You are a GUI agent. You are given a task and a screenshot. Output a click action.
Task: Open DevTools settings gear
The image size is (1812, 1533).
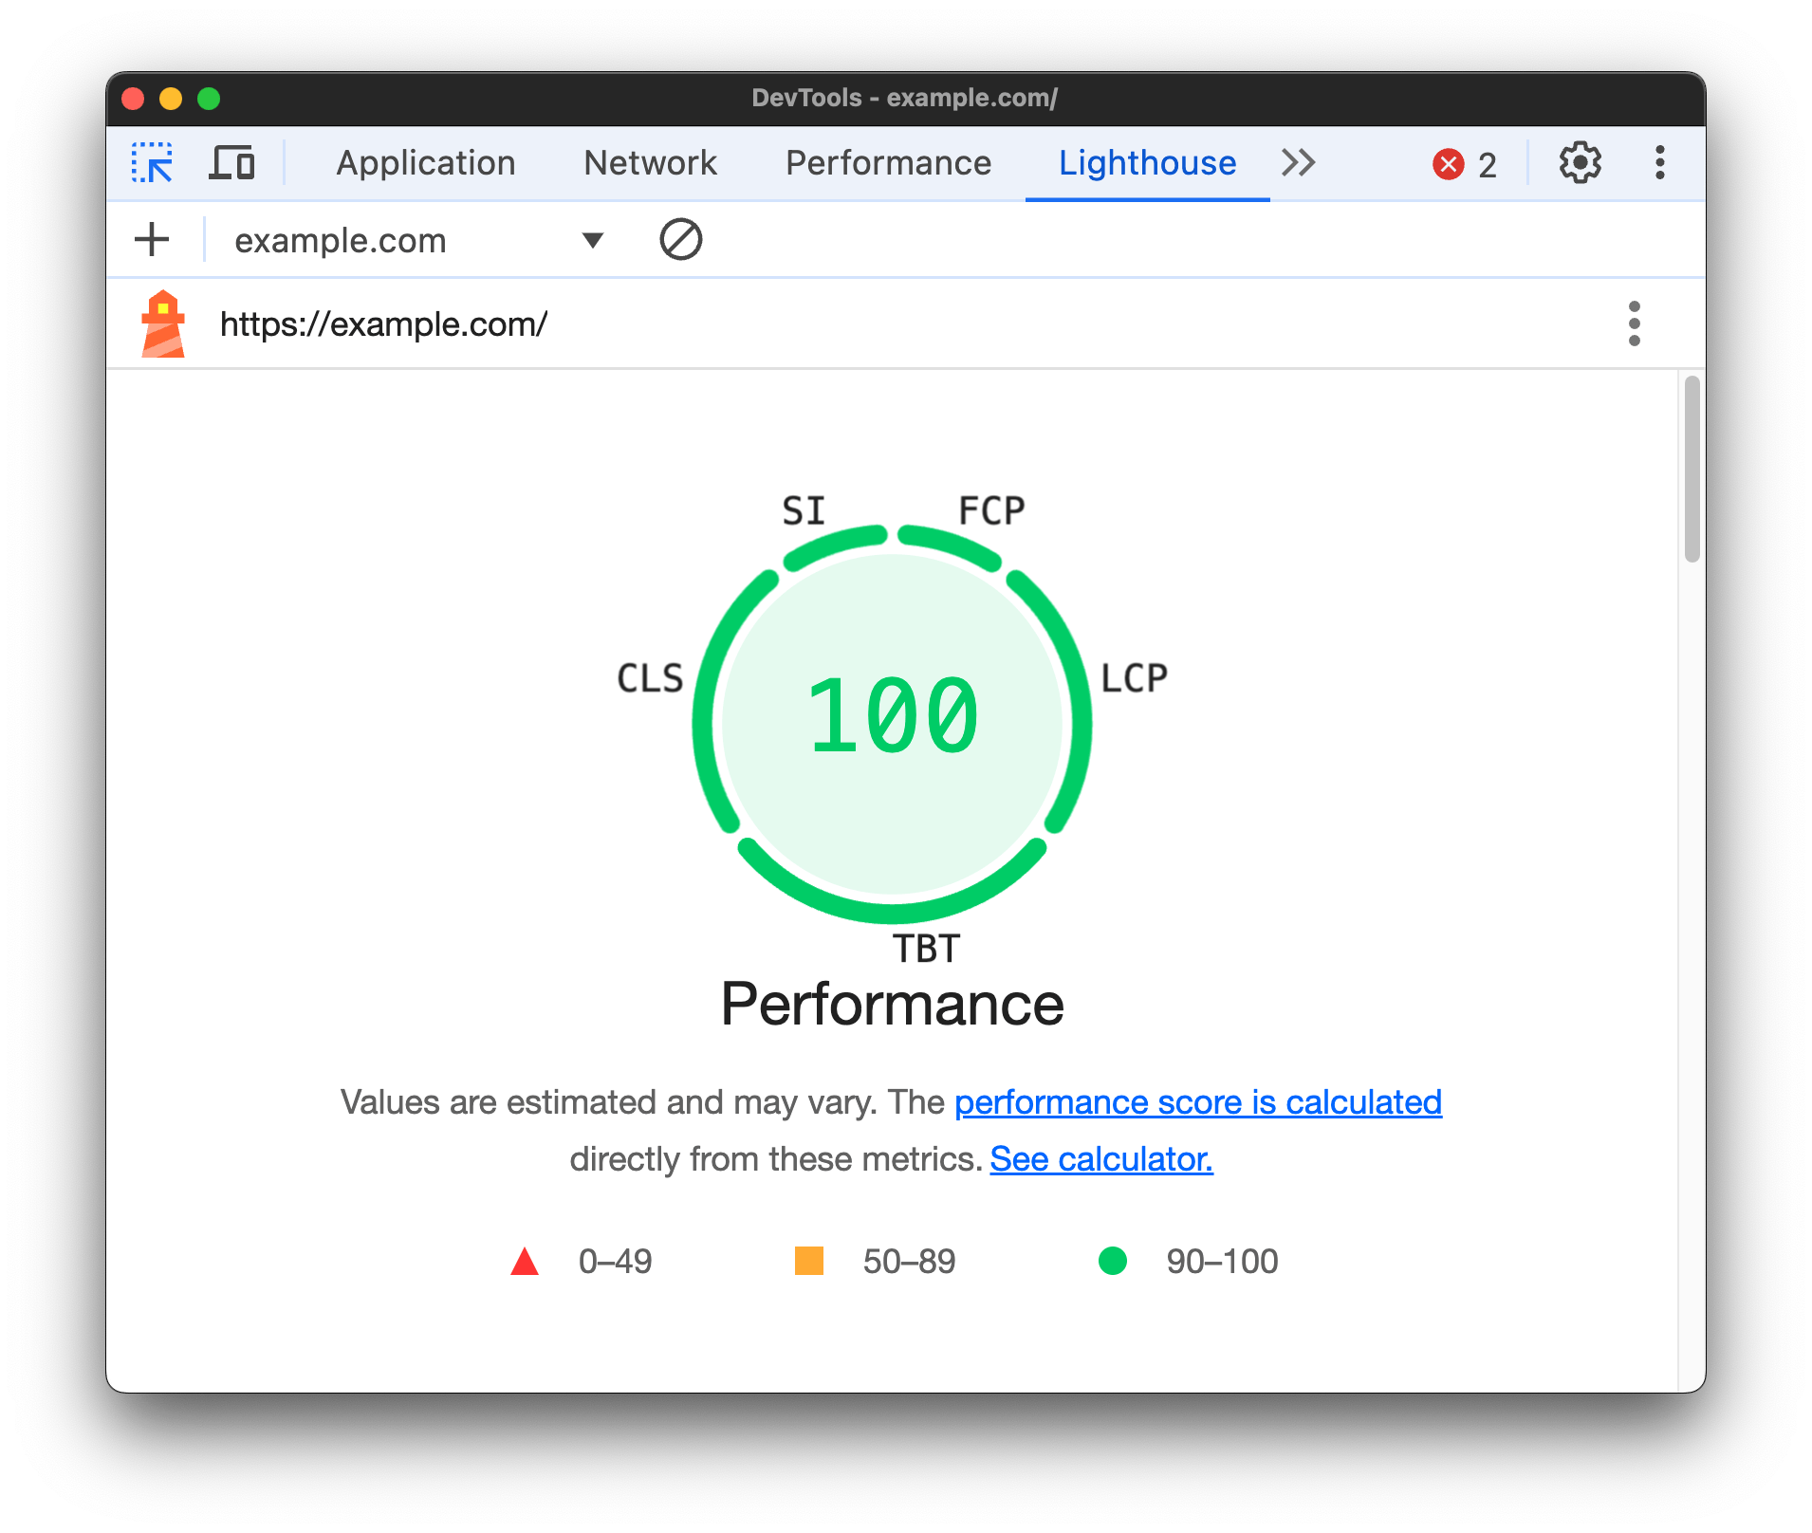(x=1579, y=163)
